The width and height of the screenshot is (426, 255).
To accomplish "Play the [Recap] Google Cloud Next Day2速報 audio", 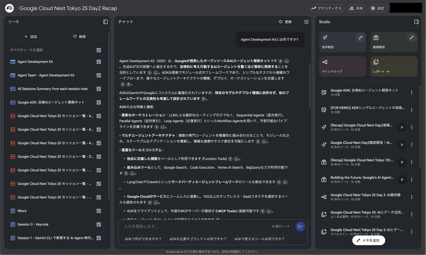I will (402, 127).
